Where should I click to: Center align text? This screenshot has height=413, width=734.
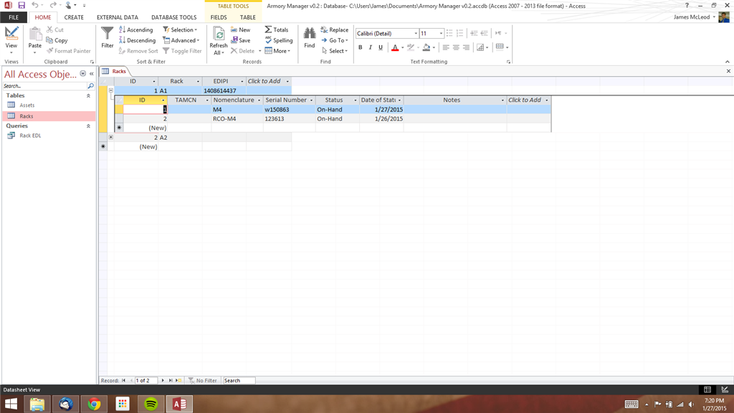[456, 47]
